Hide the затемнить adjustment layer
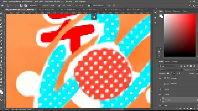Screen dimensions: 198x111 click(160, 78)
